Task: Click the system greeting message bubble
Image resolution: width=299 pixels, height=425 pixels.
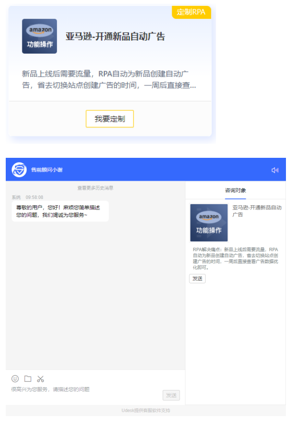Action: coord(60,211)
